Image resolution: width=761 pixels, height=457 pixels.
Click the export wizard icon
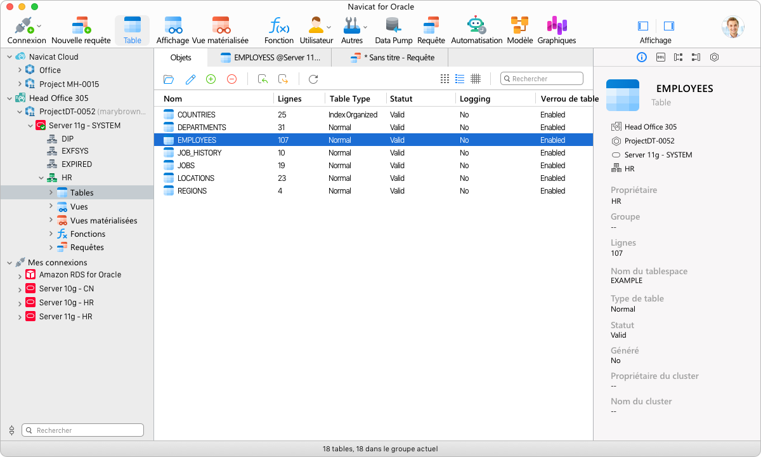[x=283, y=79]
